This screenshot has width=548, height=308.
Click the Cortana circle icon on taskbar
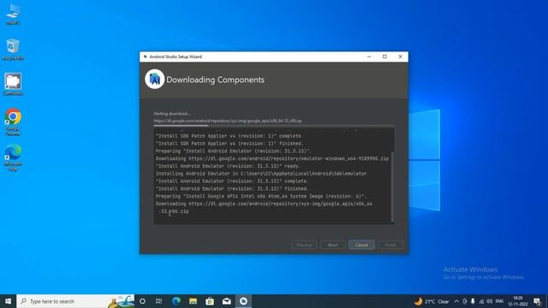pos(142,301)
